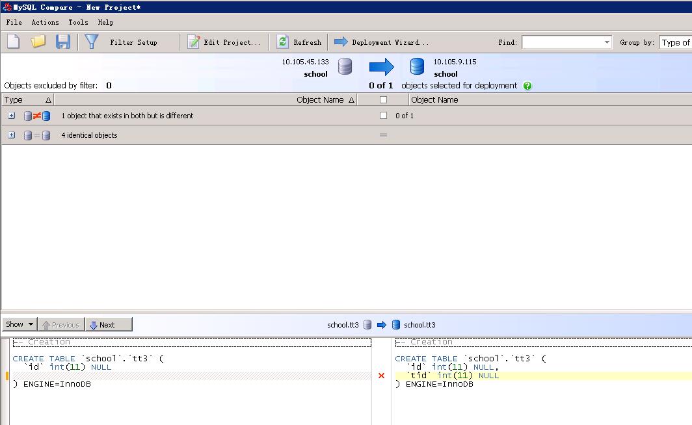
Task: Go to the Previous difference
Action: tap(61, 324)
